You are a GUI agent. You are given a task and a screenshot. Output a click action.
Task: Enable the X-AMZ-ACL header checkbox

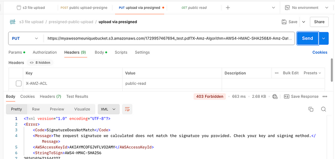point(19,83)
